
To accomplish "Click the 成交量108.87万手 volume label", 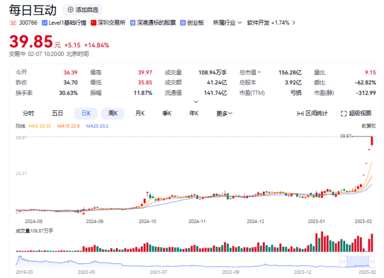I will (x=34, y=231).
